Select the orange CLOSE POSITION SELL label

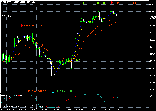tap(34, 91)
